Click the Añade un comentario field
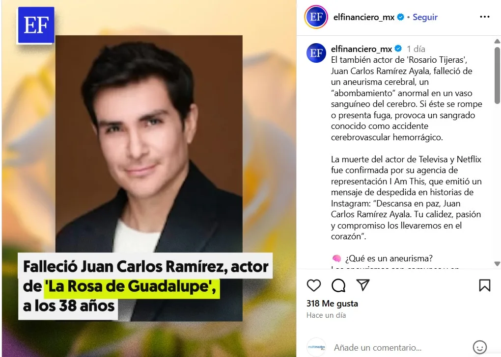Screen dimensions: 501x357 [378, 347]
